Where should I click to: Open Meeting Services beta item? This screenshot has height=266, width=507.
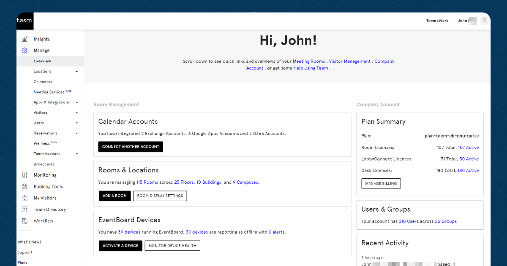(x=52, y=91)
